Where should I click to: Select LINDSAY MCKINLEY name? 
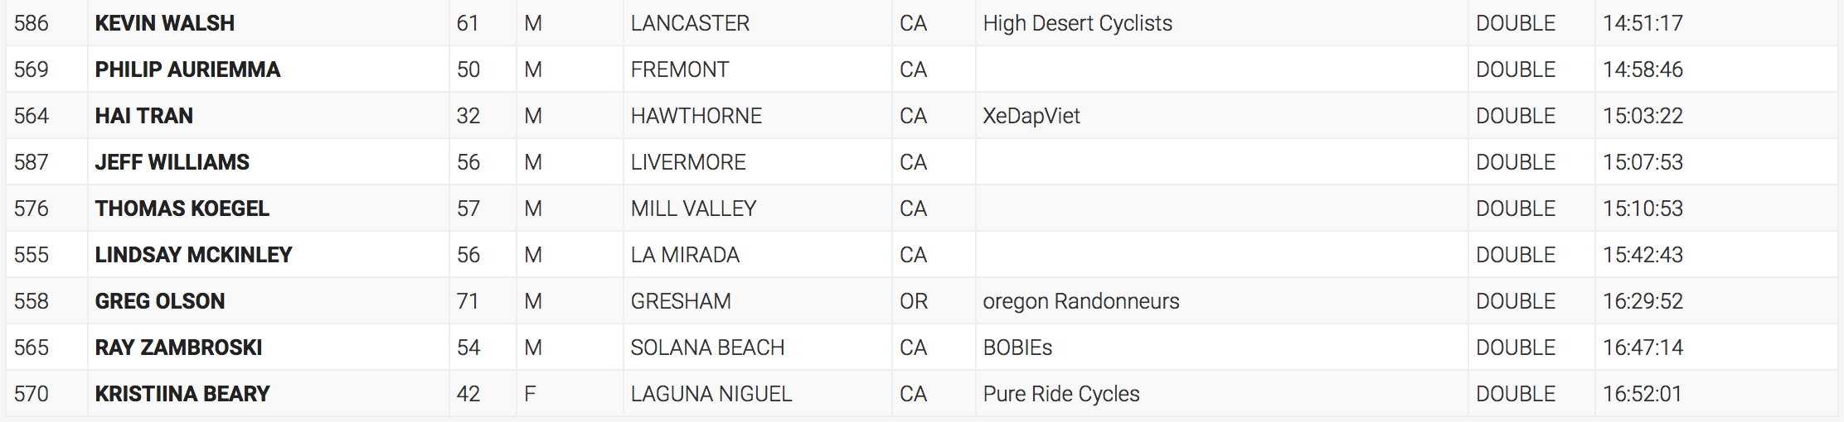point(193,255)
